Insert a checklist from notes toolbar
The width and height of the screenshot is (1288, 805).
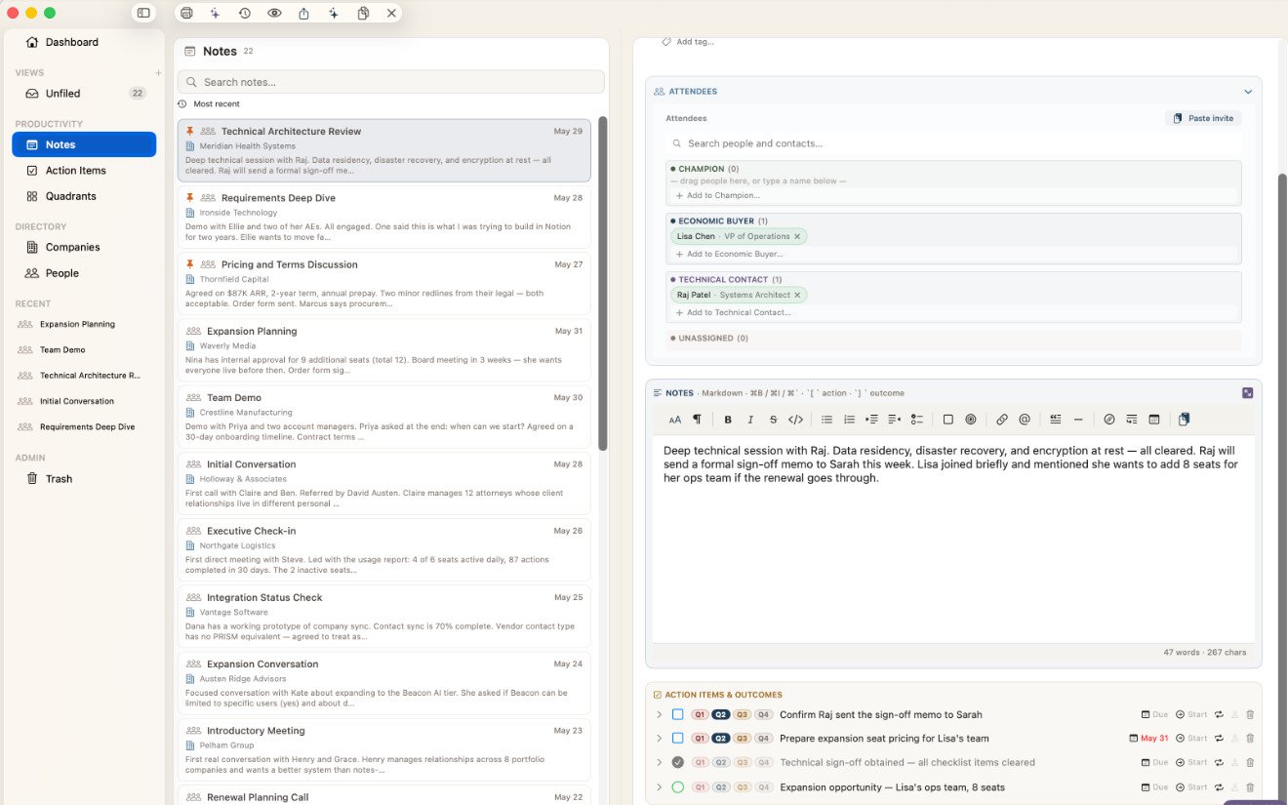[916, 420]
